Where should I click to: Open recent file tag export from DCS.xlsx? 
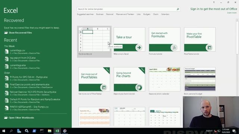click(22, 59)
